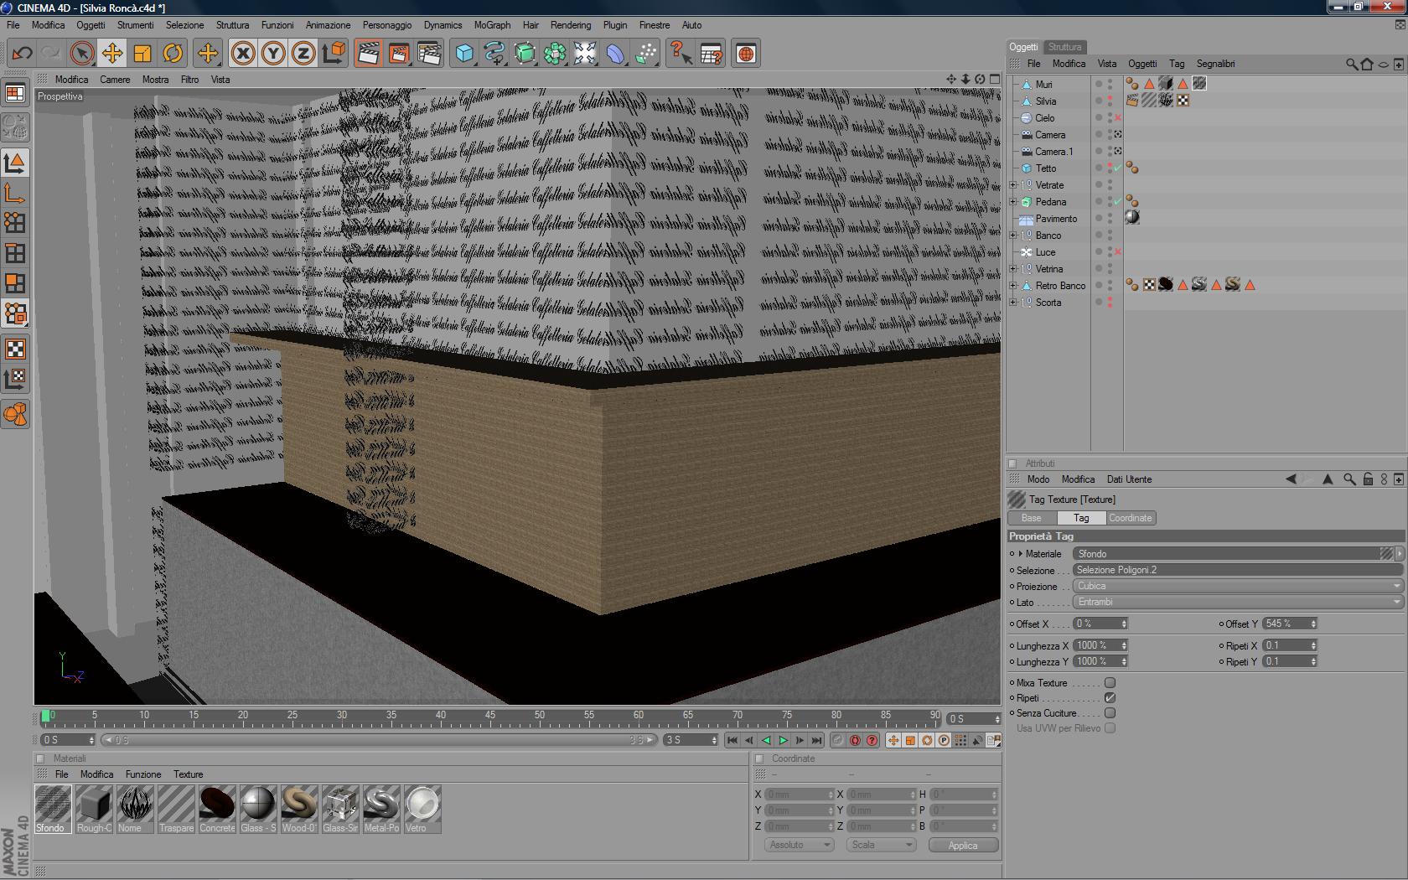The image size is (1408, 880).
Task: Open the Proiezione dropdown set to Cubica
Action: [1239, 586]
